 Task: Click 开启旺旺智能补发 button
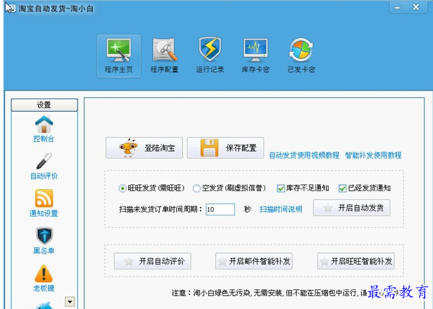356,261
